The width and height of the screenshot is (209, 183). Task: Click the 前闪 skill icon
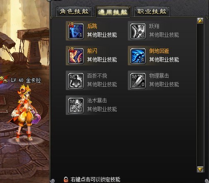point(76,56)
